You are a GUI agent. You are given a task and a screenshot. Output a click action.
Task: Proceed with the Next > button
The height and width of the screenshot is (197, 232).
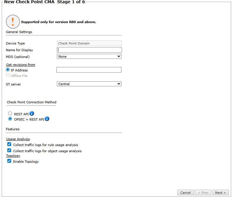[x=220, y=193]
